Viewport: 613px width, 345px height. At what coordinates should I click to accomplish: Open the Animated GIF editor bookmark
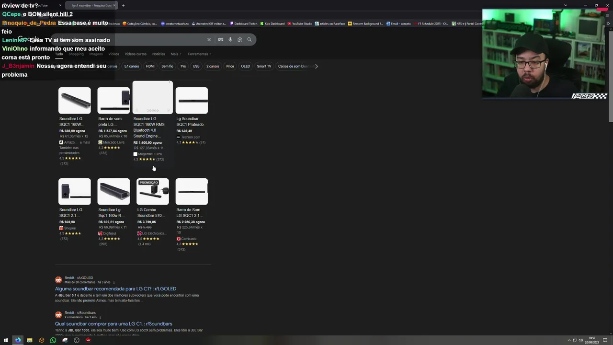208,23
